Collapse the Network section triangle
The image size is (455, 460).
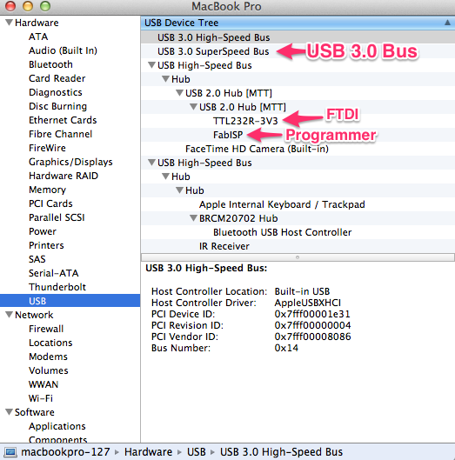coord(9,315)
